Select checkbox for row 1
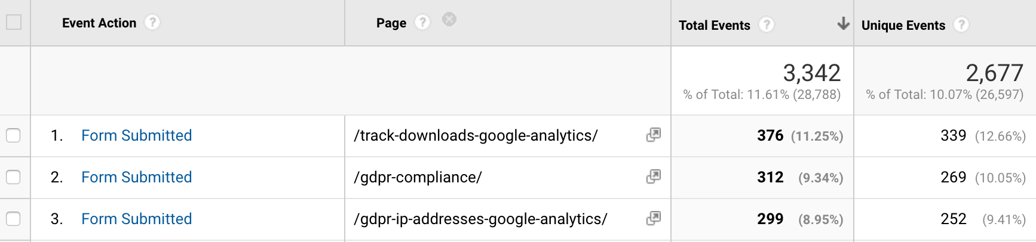Viewport: 1036px width, 242px height. tap(13, 135)
